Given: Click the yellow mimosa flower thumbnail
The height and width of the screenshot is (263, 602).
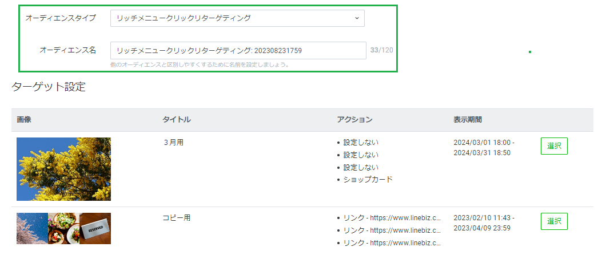Looking at the screenshot, I should tap(63, 169).
